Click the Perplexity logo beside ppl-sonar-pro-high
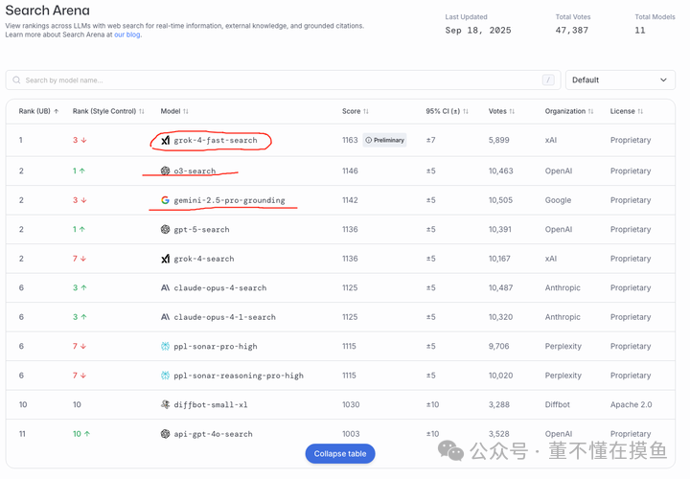The image size is (690, 479). 165,346
